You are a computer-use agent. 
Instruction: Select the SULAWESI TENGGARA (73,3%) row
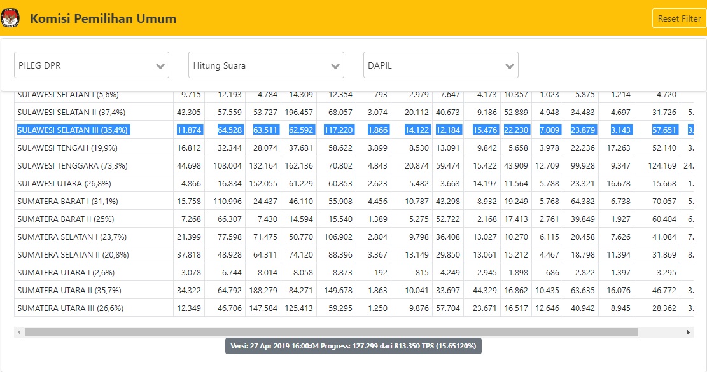click(x=354, y=165)
